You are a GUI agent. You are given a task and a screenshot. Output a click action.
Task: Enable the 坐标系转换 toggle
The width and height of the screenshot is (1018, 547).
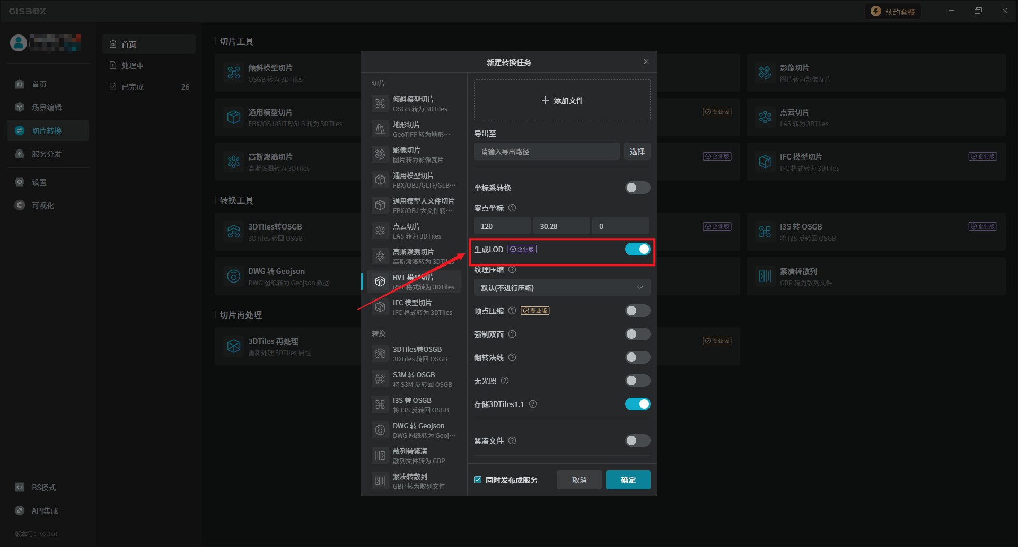637,188
